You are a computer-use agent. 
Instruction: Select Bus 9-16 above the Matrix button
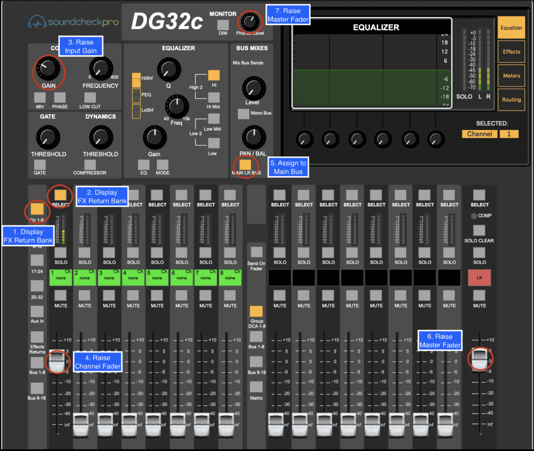(256, 362)
